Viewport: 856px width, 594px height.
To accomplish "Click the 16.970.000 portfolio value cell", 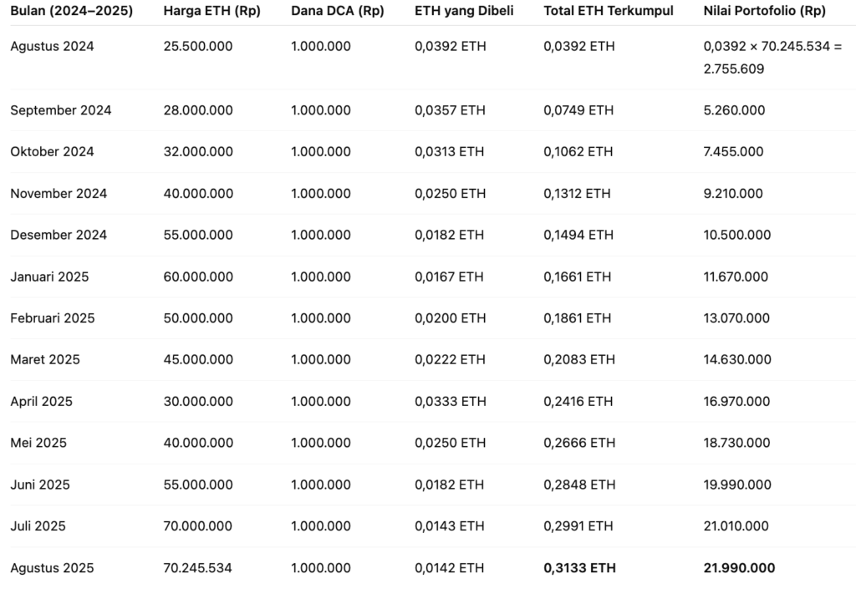I will coord(736,401).
